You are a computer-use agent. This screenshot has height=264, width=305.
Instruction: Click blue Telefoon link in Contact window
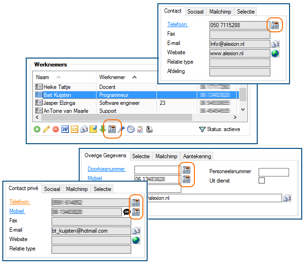(x=178, y=24)
